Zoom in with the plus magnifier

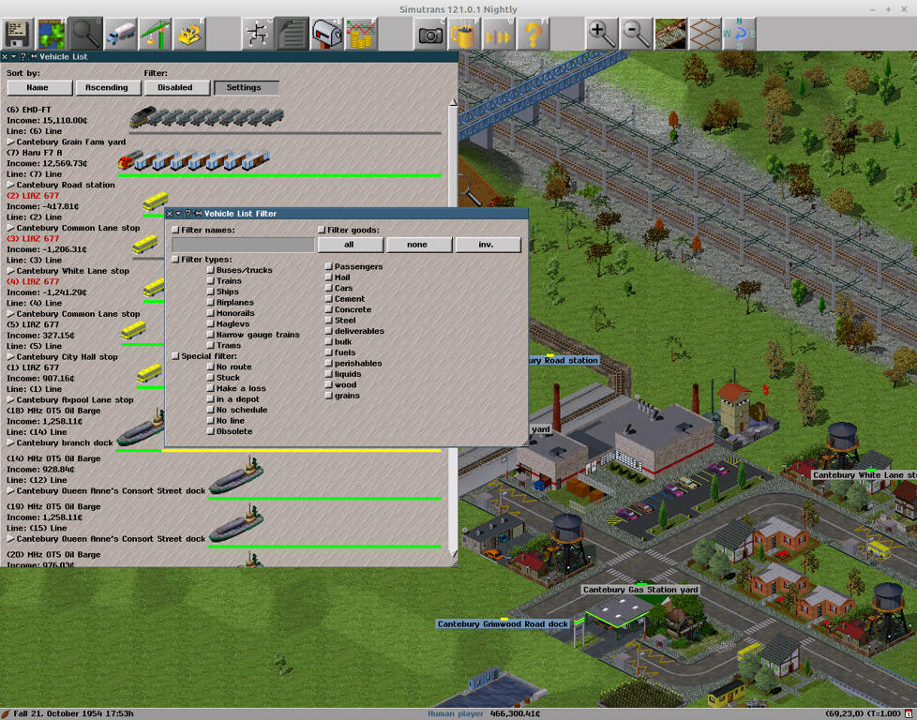click(x=602, y=35)
